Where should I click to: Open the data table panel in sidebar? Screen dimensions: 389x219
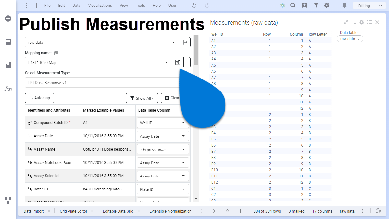coord(8,42)
